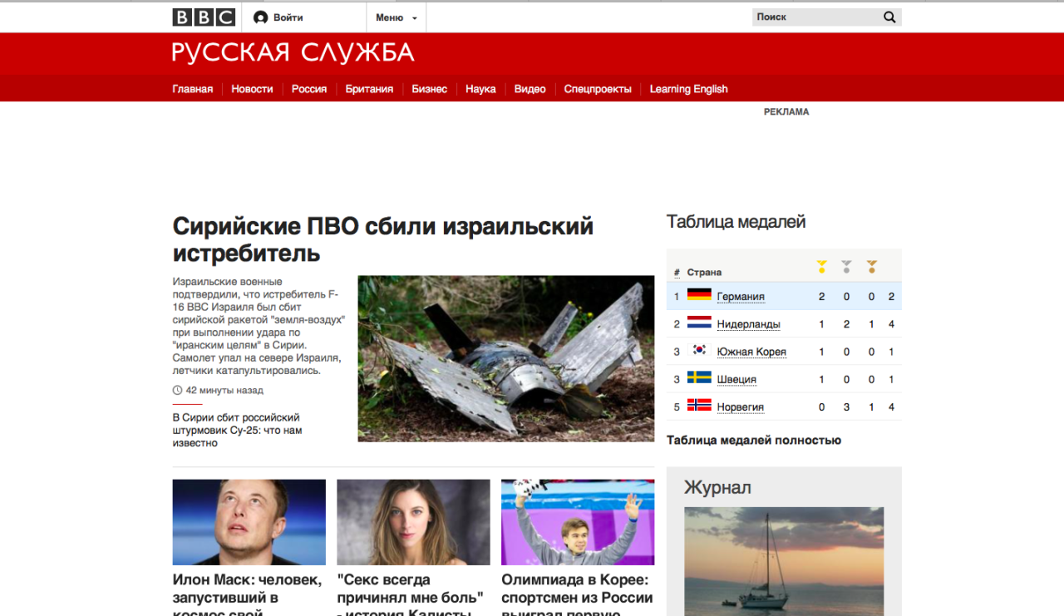This screenshot has width=1064, height=616.
Task: Click the Norway flag icon
Action: [x=699, y=405]
